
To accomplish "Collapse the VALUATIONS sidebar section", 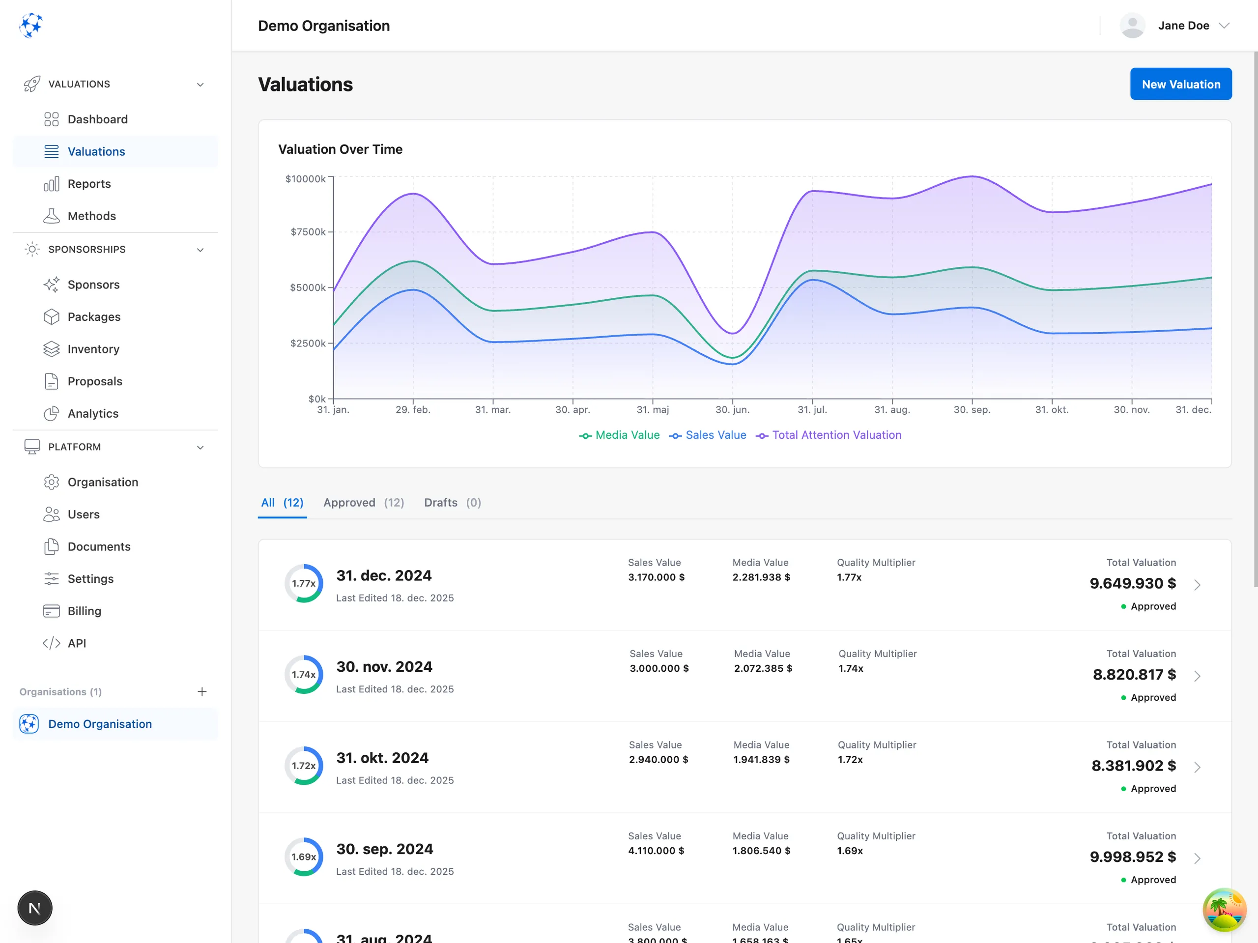I will pos(200,84).
